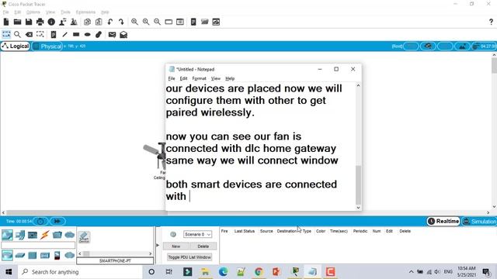Copy selection using the copy icon

pos(87,22)
